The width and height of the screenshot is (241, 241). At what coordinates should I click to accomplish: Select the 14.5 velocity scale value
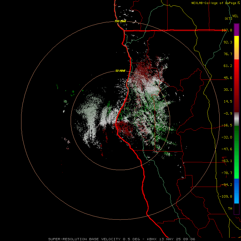coord(228,101)
